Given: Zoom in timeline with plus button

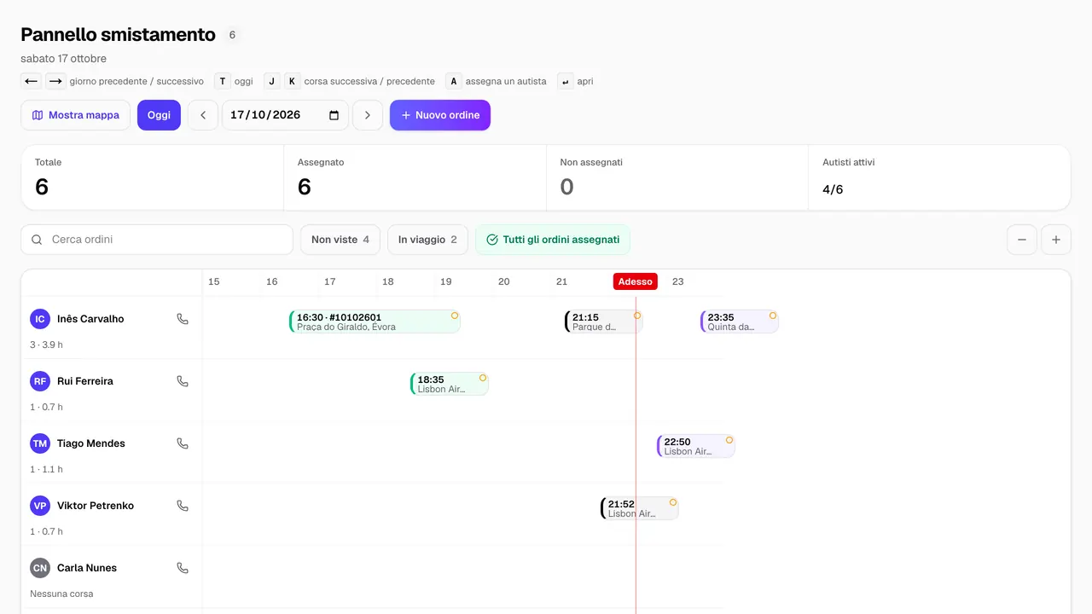Looking at the screenshot, I should 1056,240.
